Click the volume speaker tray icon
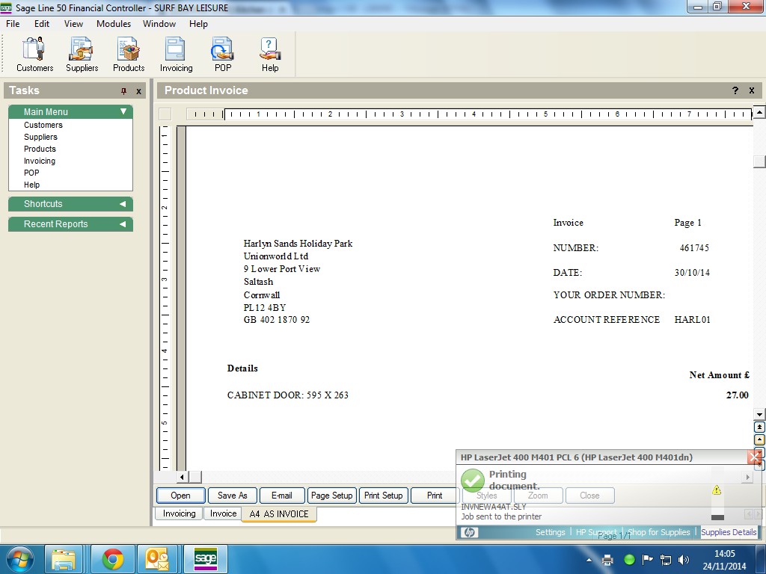Screen dimensions: 766x574 (x=684, y=560)
